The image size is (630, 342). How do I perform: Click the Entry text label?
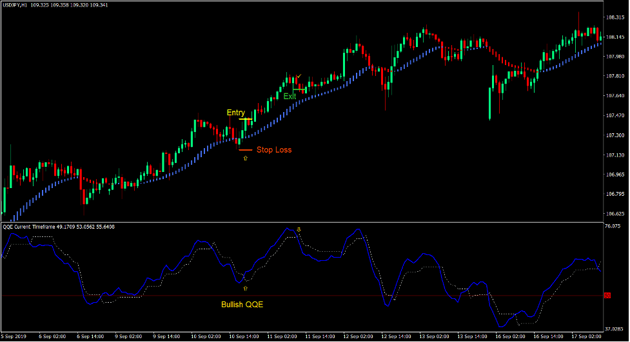pos(235,113)
